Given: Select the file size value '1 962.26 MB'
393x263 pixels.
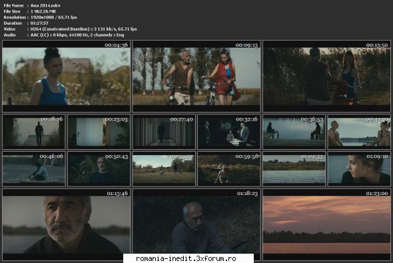Looking at the screenshot, I should [43, 11].
